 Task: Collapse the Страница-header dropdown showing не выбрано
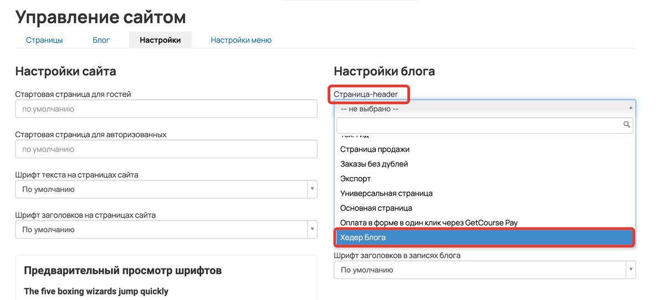click(485, 109)
